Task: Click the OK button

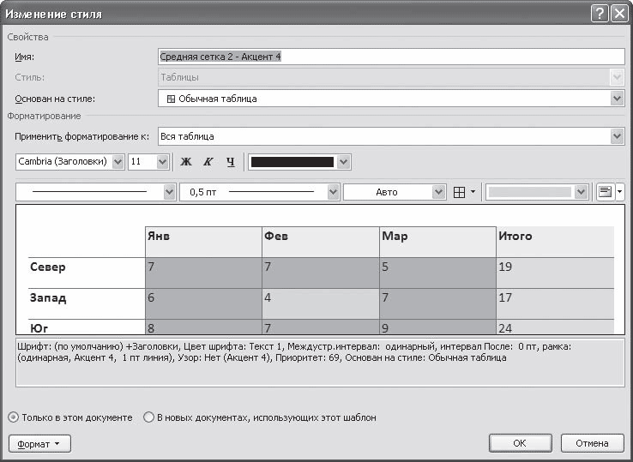Action: tap(520, 443)
